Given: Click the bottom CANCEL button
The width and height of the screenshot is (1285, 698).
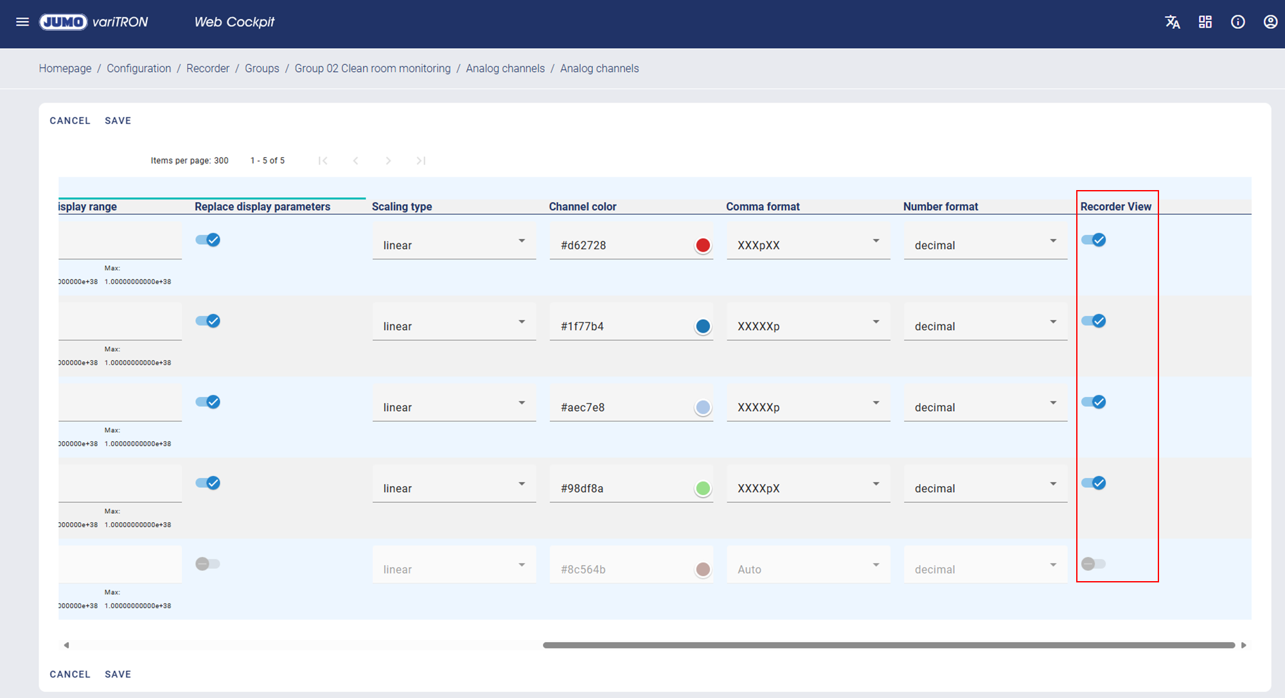Looking at the screenshot, I should point(70,674).
